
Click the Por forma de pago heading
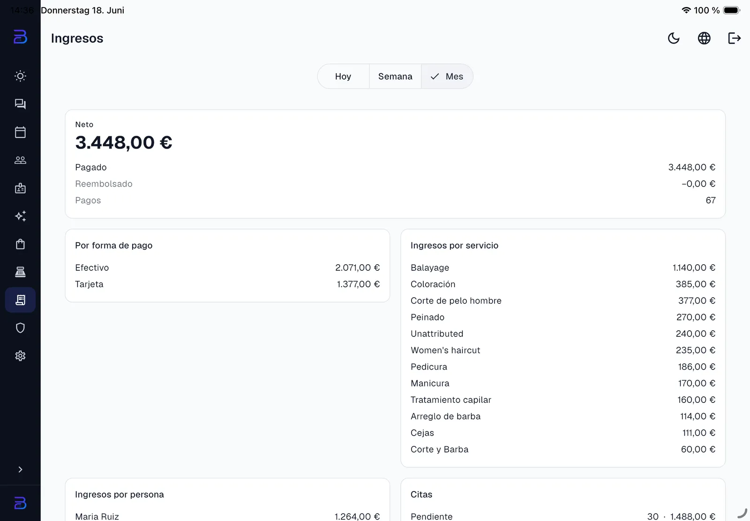[113, 246]
